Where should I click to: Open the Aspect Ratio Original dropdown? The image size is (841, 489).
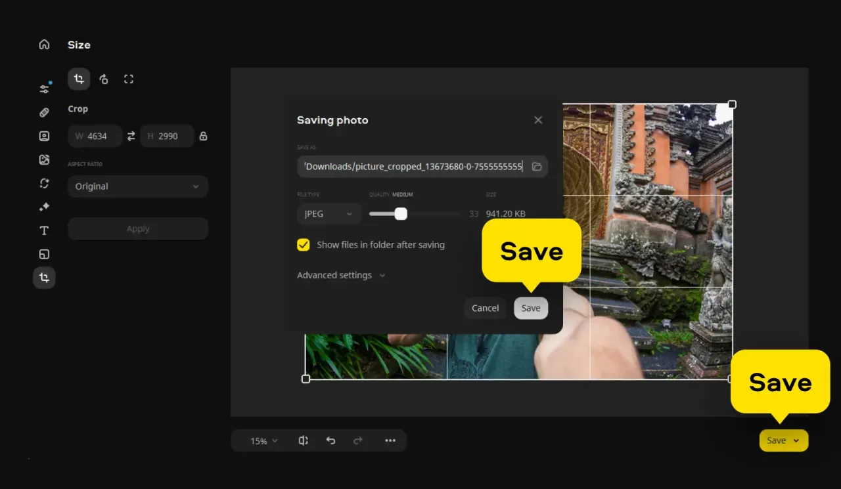tap(137, 186)
